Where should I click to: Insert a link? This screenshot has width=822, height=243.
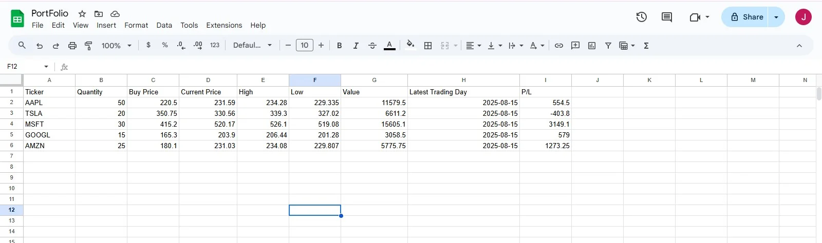(559, 46)
